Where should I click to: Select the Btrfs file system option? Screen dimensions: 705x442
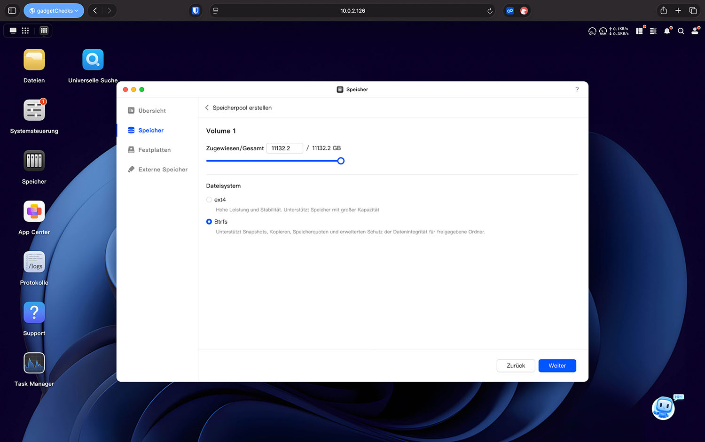tap(209, 222)
